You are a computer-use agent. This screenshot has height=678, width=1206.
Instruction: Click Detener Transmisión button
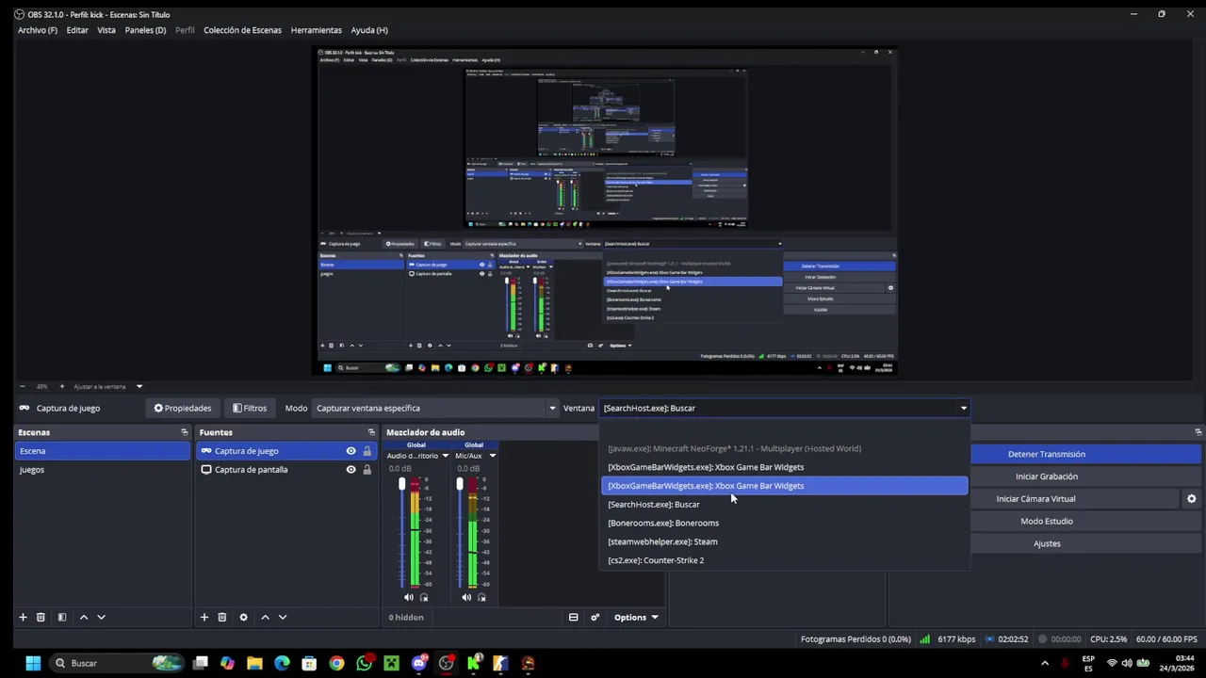click(x=1047, y=454)
